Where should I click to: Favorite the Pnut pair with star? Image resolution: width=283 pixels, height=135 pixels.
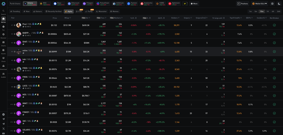[14, 25]
